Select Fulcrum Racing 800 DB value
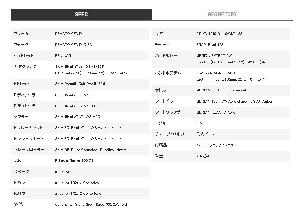 tap(74, 161)
